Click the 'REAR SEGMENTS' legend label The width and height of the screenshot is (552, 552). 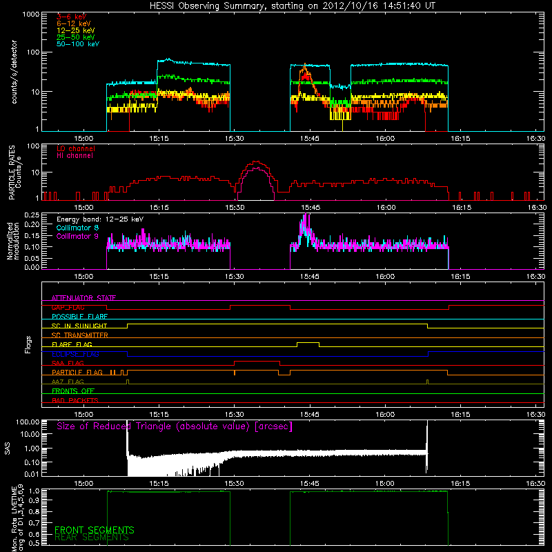[x=92, y=538]
